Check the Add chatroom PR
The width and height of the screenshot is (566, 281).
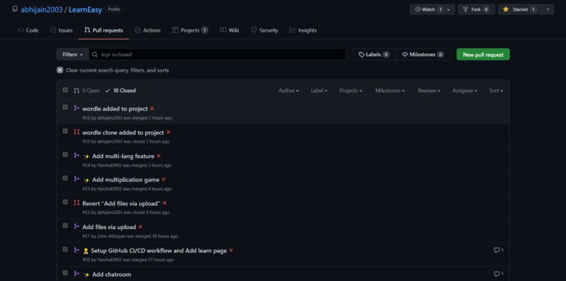point(65,273)
